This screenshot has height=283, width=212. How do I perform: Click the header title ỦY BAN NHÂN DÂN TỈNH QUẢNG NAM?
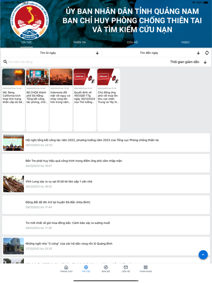(132, 11)
